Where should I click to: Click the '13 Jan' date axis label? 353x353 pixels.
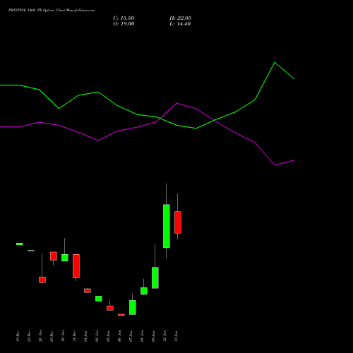click(x=176, y=336)
